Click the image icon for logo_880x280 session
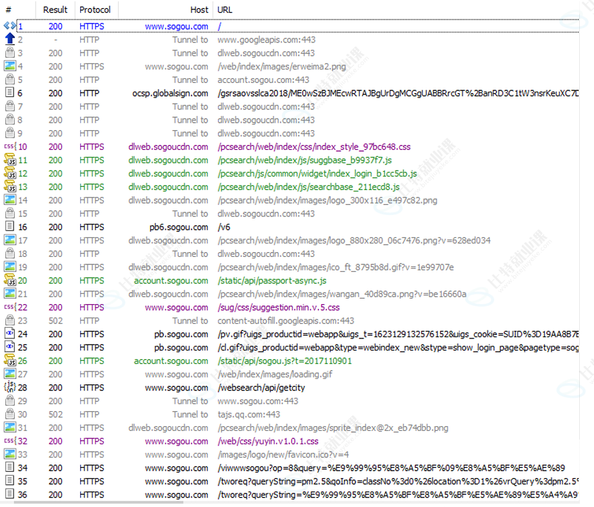The image size is (594, 507). (10, 240)
